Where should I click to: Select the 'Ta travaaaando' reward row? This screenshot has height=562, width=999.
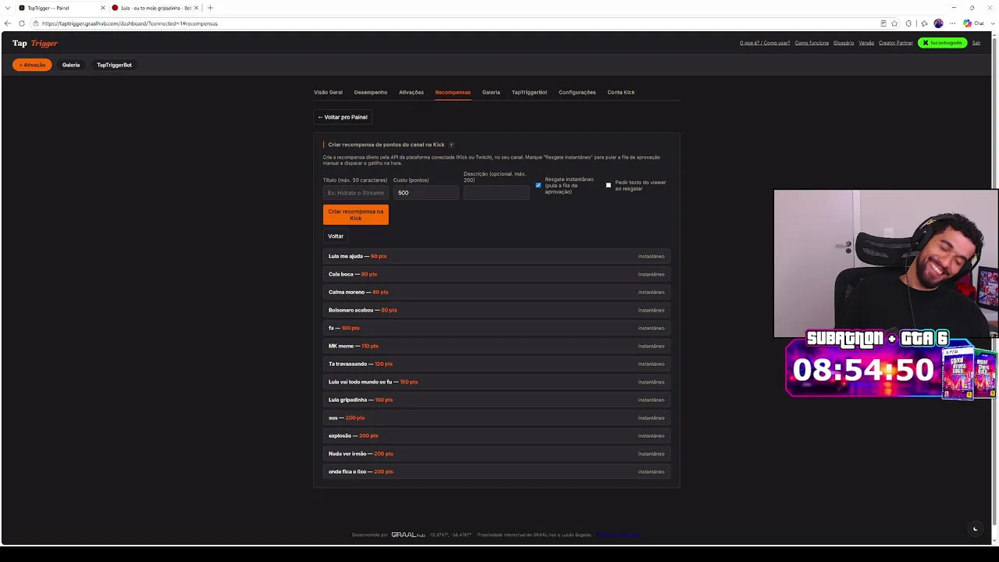click(x=496, y=364)
